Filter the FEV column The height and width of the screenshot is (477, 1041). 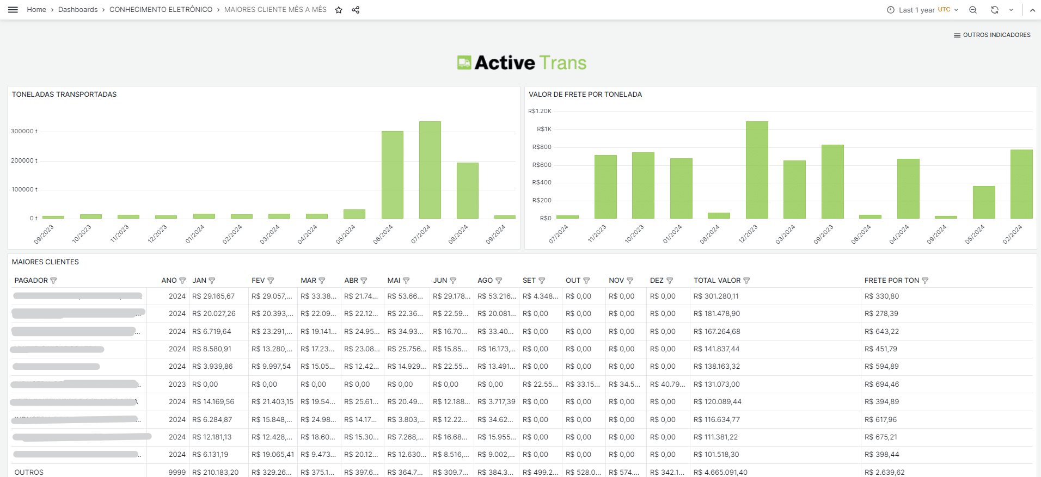coord(271,281)
